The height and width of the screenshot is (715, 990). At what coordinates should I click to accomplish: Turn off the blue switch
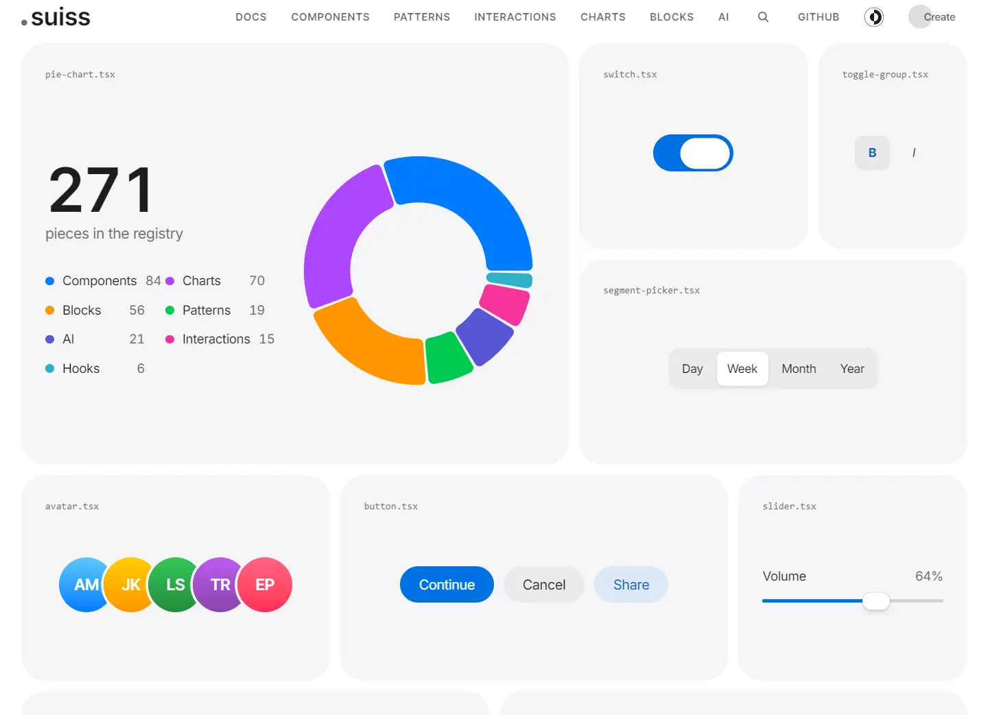(x=693, y=153)
